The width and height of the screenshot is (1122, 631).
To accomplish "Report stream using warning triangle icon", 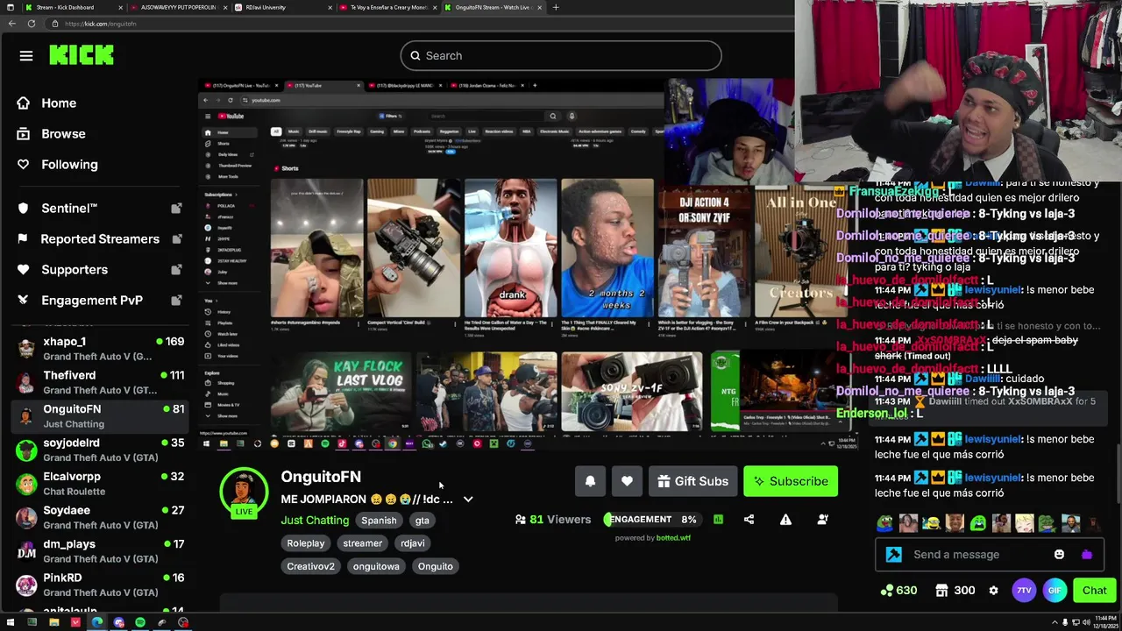I will pyautogui.click(x=785, y=520).
